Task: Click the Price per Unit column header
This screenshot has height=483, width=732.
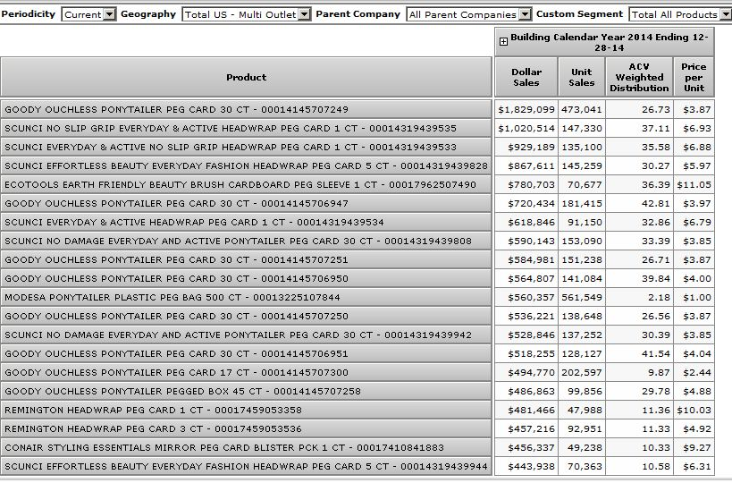Action: pos(694,77)
